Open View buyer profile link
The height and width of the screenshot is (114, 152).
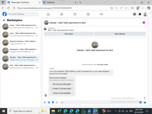102,64
